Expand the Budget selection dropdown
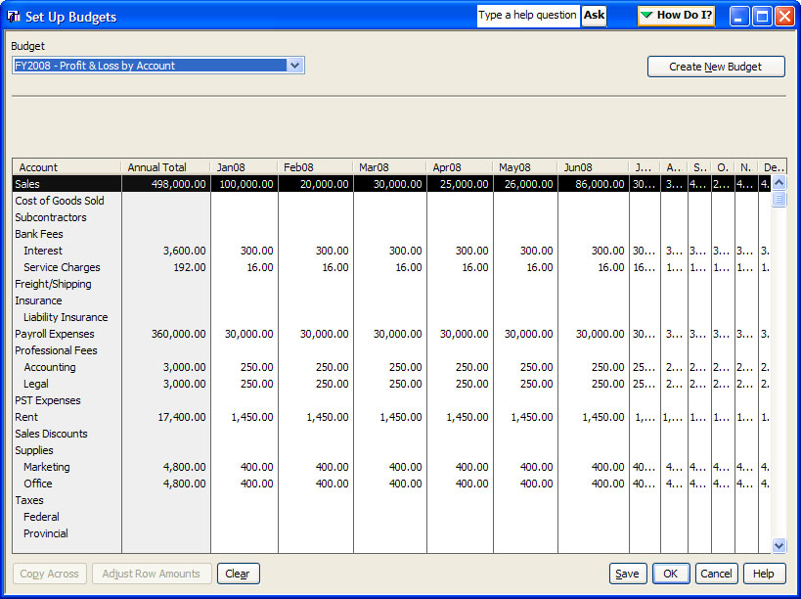The width and height of the screenshot is (801, 599). point(294,66)
